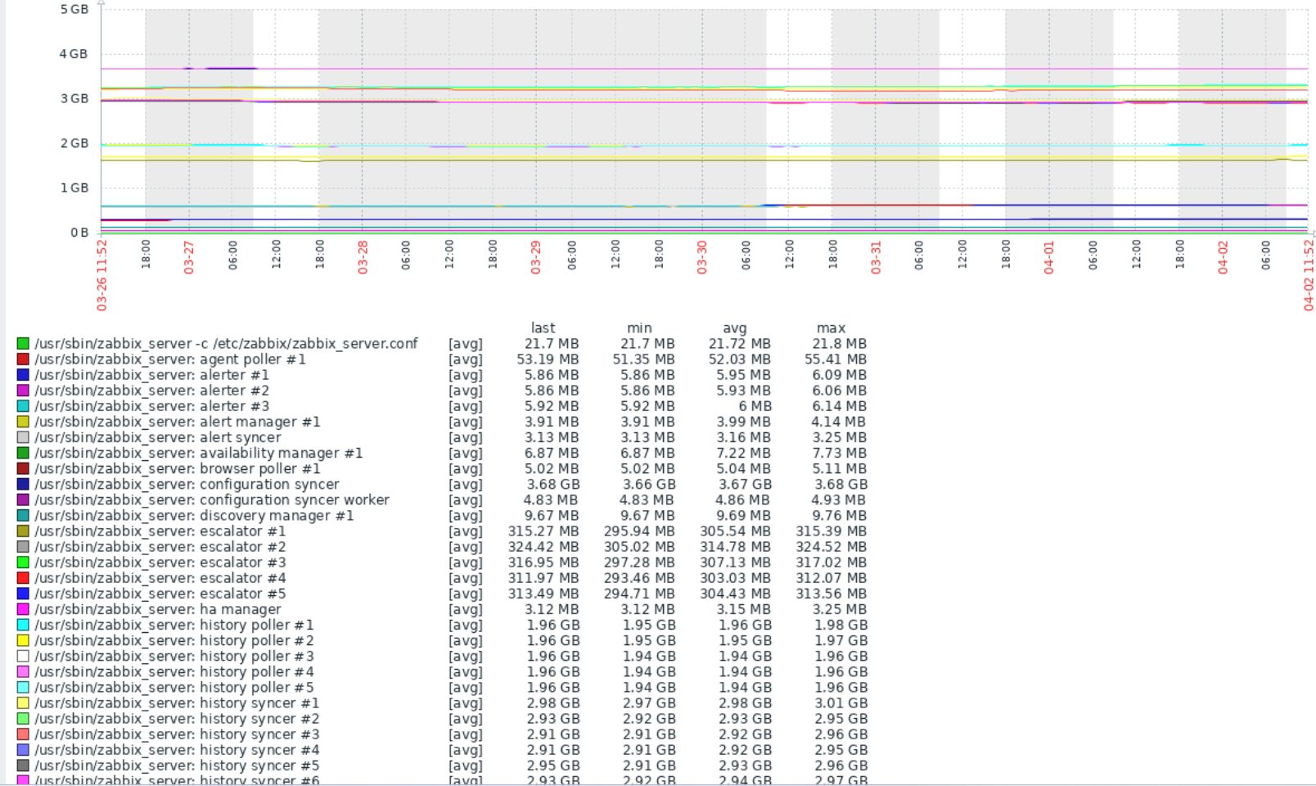1316x786 pixels.
Task: Click the 4 GB label on the Y-axis
Action: coord(73,54)
